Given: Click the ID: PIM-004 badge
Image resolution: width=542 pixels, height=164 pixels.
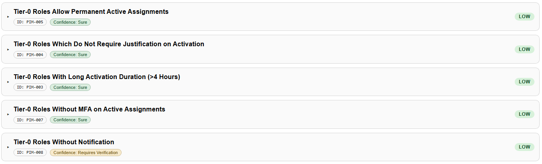Looking at the screenshot, I should (30, 55).
